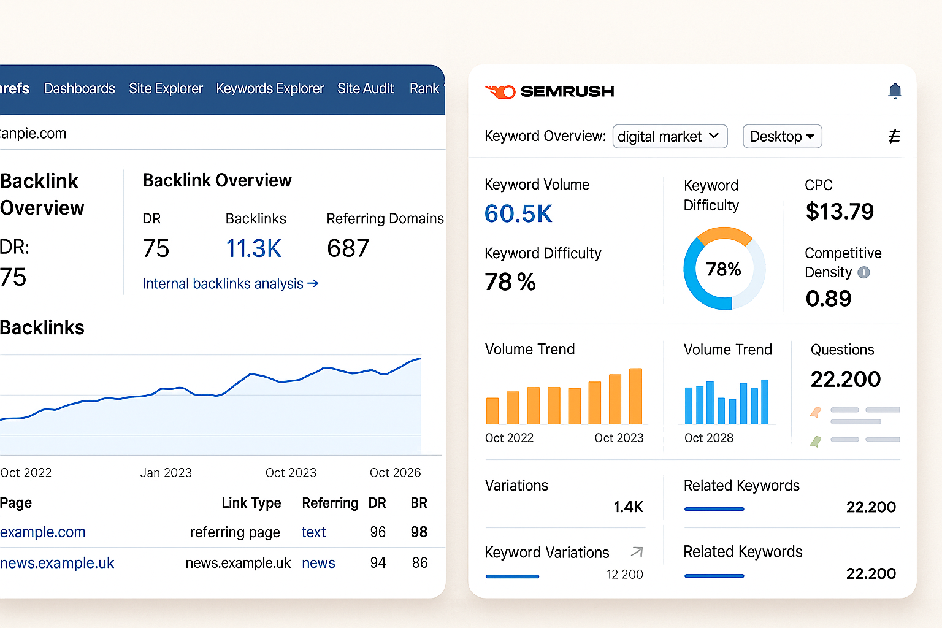
Task: Click the Link Type column header
Action: pyautogui.click(x=251, y=503)
